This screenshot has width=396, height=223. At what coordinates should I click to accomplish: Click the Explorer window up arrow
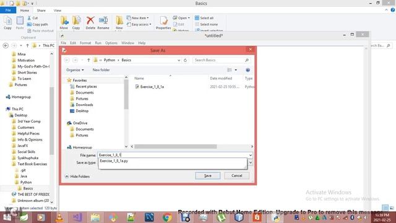[27, 45]
